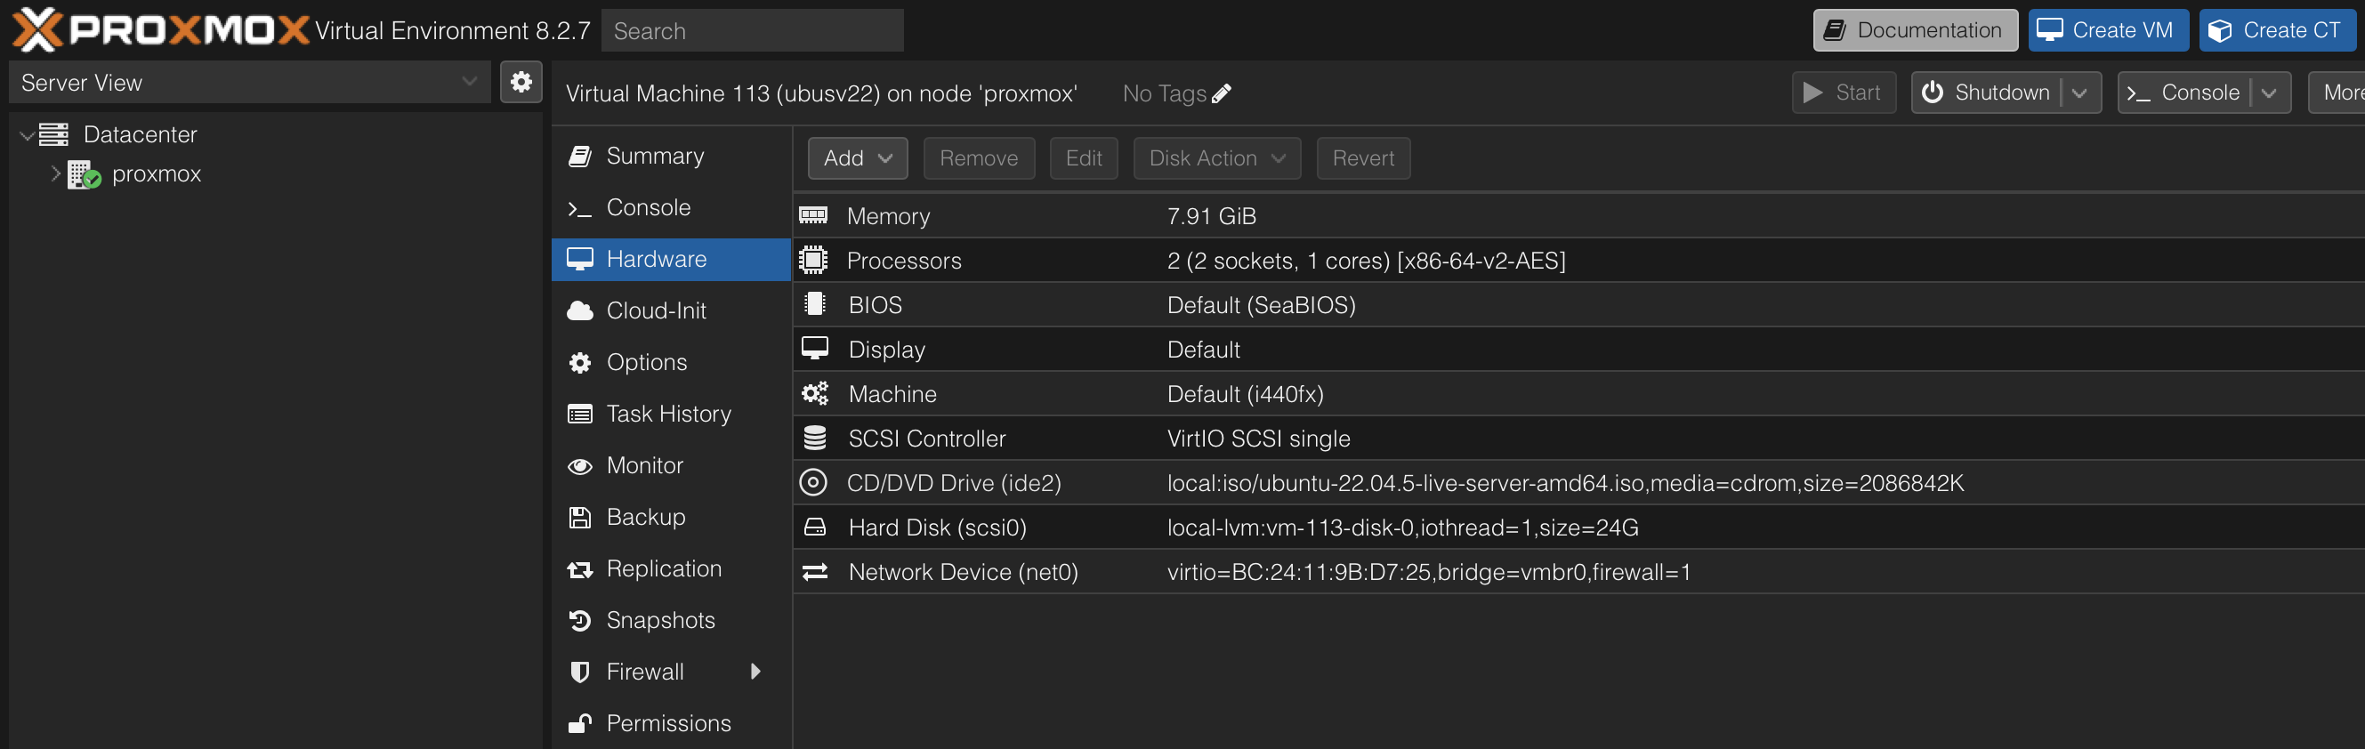
Task: Click the Create CT button
Action: click(x=2277, y=30)
